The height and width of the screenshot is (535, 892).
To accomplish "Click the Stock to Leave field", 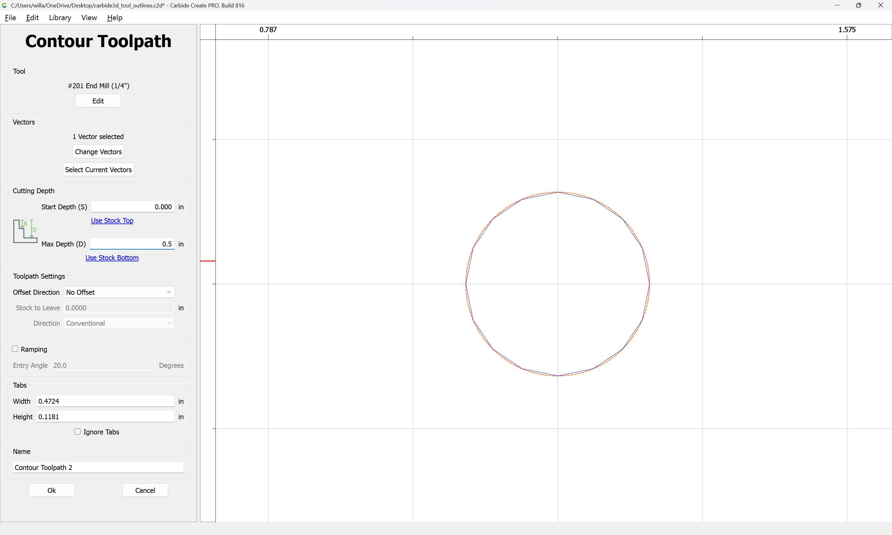I will tap(119, 307).
